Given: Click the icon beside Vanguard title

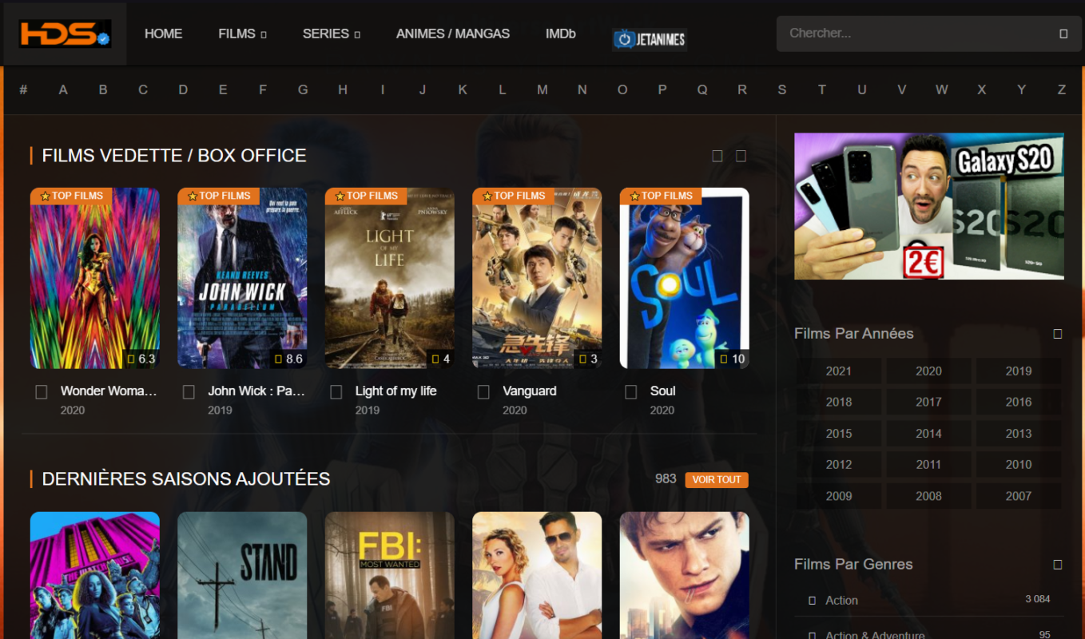Looking at the screenshot, I should (x=483, y=392).
